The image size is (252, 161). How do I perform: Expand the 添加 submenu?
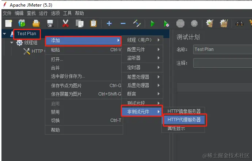coord(83,40)
